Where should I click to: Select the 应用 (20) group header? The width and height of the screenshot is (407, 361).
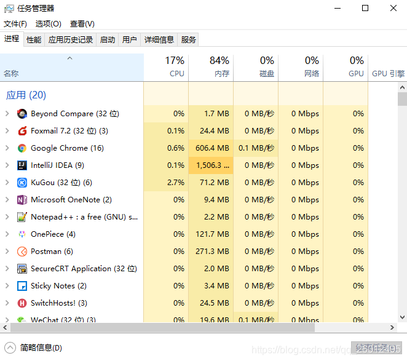click(x=26, y=95)
